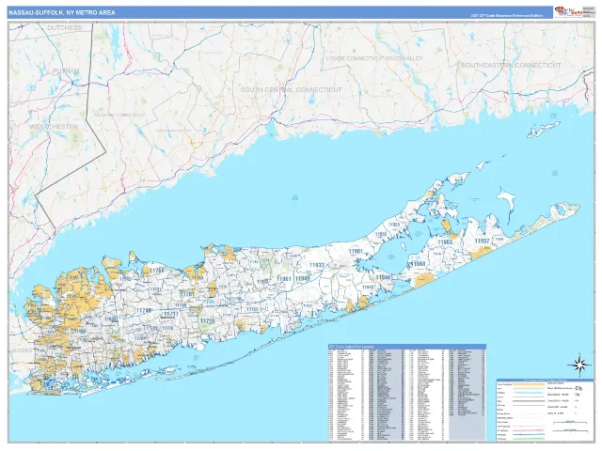Click the orange swatch in the map legend
Viewport: 602px width, 451px height.
(x=529, y=384)
